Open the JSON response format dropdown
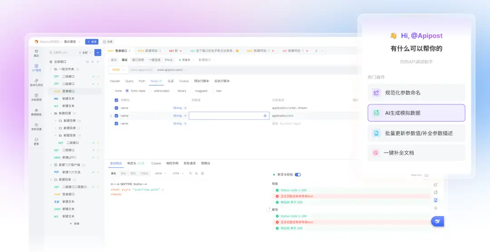This screenshot has height=252, width=490. [x=159, y=173]
